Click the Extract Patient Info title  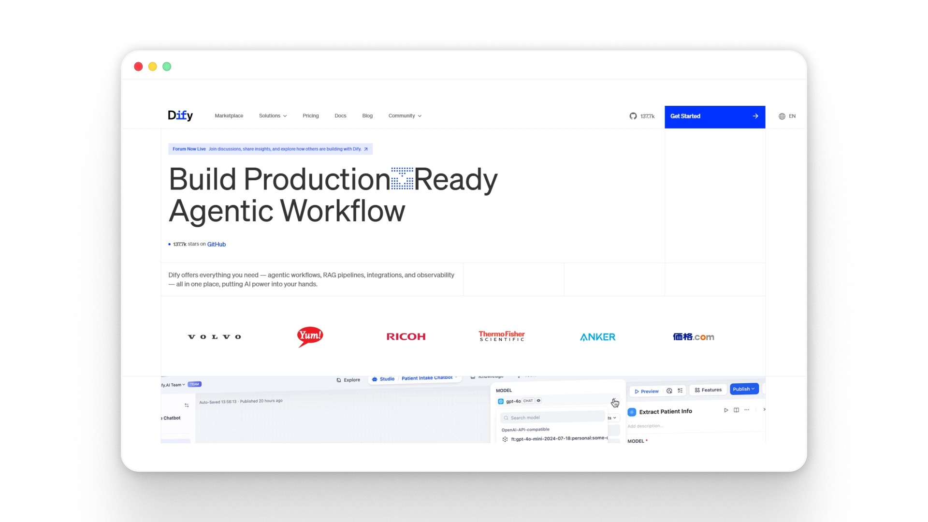pyautogui.click(x=666, y=412)
